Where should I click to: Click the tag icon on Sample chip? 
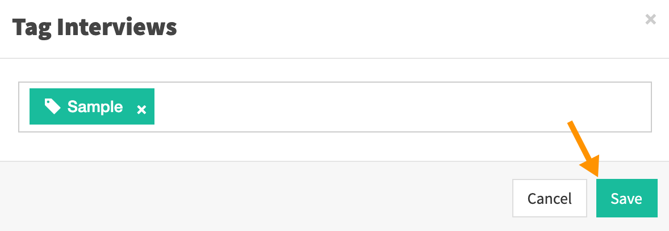[52, 106]
